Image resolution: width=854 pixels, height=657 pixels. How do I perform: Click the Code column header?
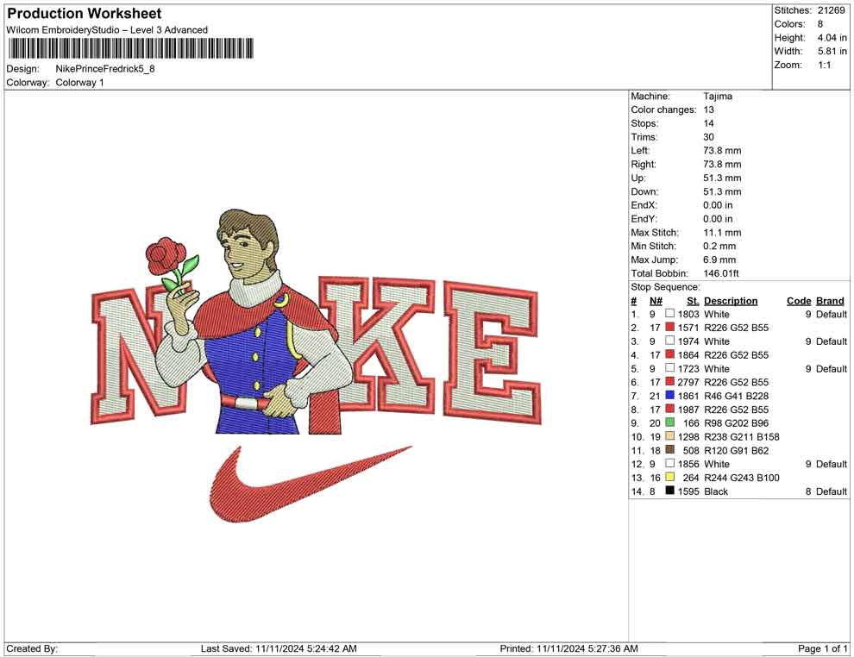[x=798, y=301]
